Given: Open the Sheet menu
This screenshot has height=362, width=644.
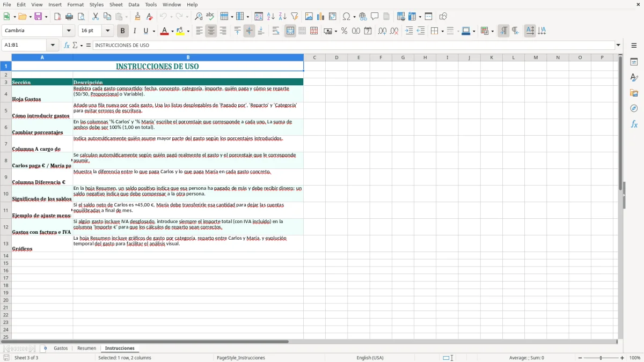Looking at the screenshot, I should (116, 4).
